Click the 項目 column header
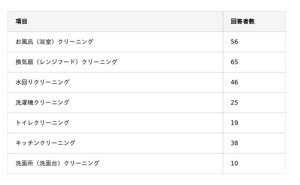The width and height of the screenshot is (300, 185). (x=22, y=21)
